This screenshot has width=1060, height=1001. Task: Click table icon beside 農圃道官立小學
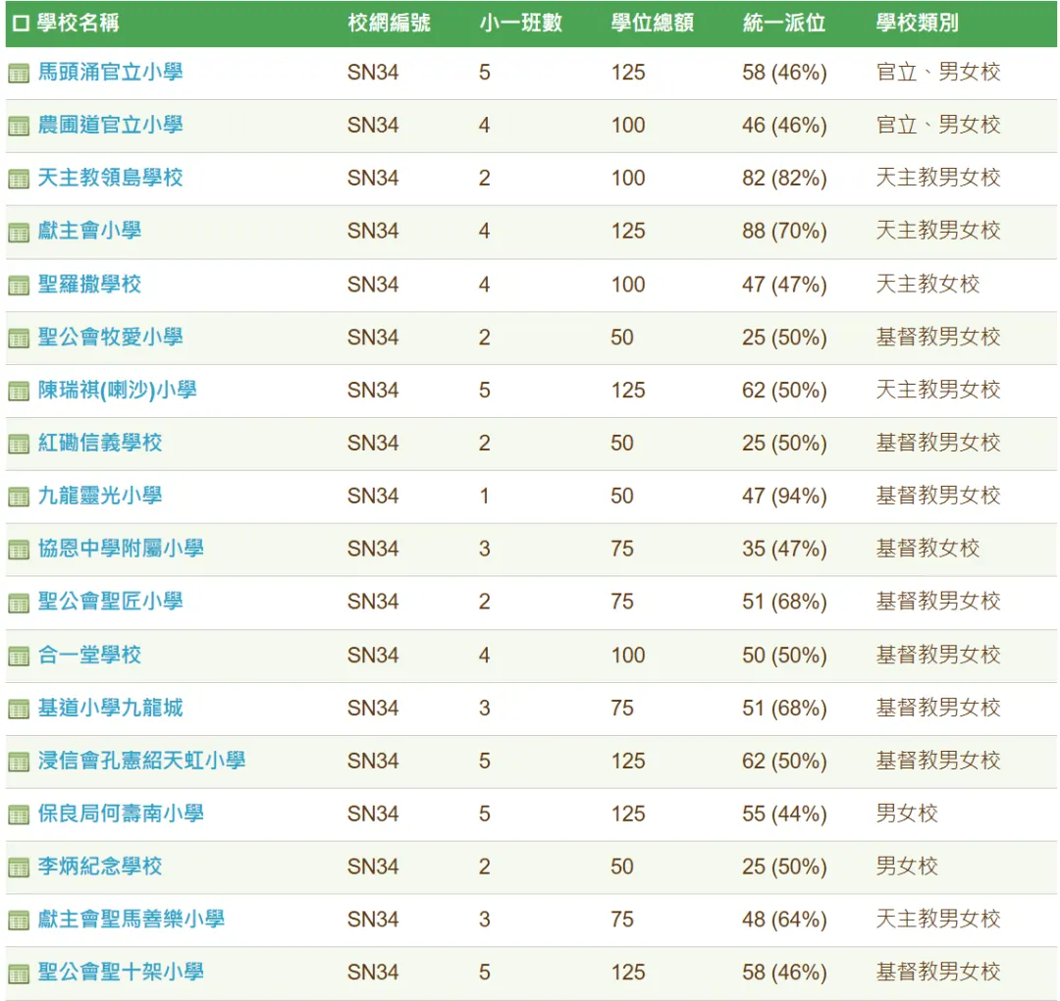click(x=19, y=126)
